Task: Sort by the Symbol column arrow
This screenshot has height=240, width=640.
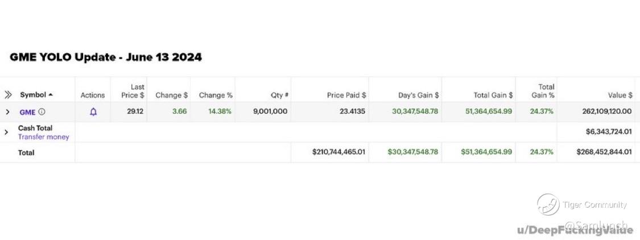Action: tap(51, 95)
